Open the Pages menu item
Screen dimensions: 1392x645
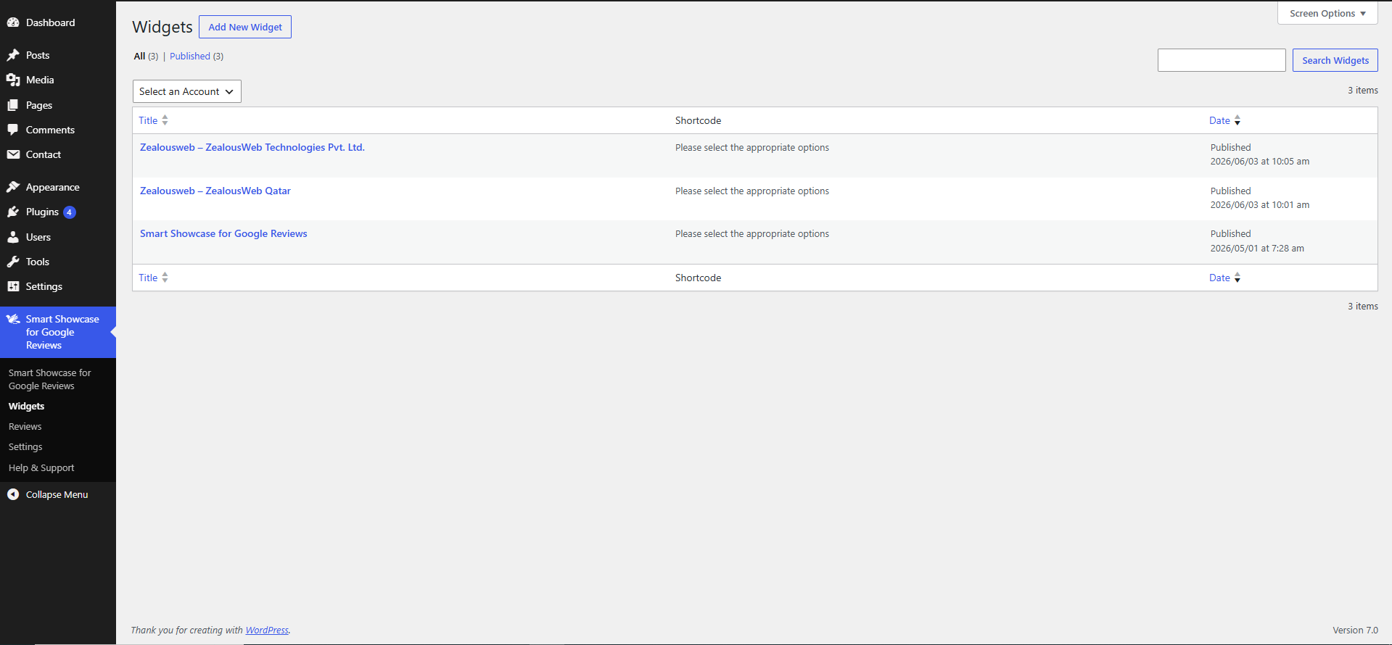(58, 105)
